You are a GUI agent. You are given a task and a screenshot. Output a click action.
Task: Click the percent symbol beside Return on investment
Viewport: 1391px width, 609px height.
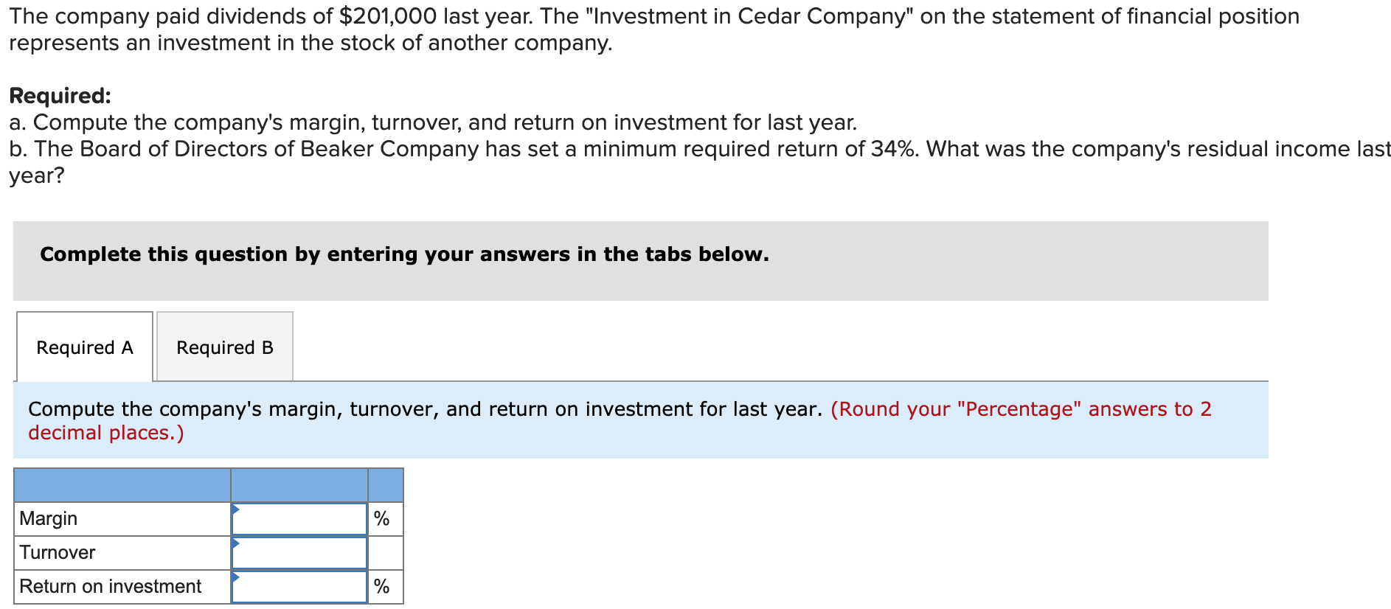[x=382, y=585]
